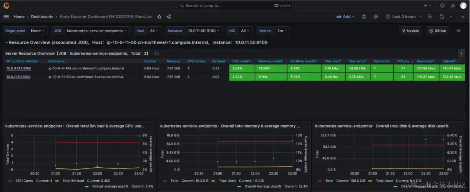Sort table by Uptime column header
The height and width of the screenshot is (192, 470).
(150, 61)
